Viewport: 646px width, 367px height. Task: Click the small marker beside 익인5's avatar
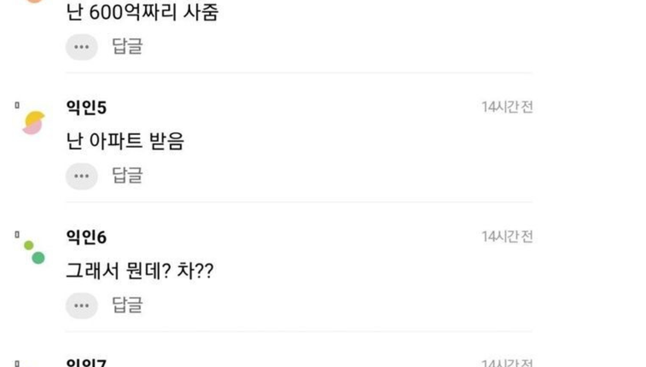coord(17,105)
